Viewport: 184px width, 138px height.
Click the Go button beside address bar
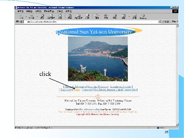(x=166, y=21)
